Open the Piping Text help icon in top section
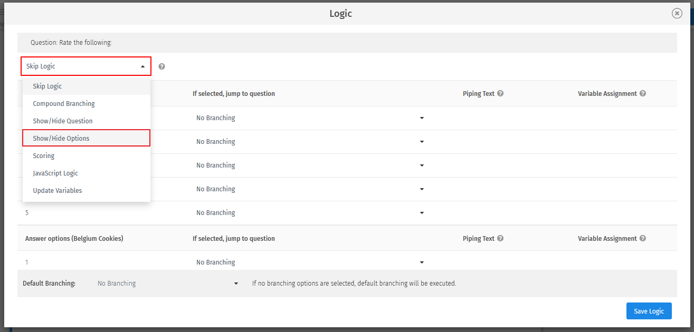The image size is (694, 332). pos(500,93)
